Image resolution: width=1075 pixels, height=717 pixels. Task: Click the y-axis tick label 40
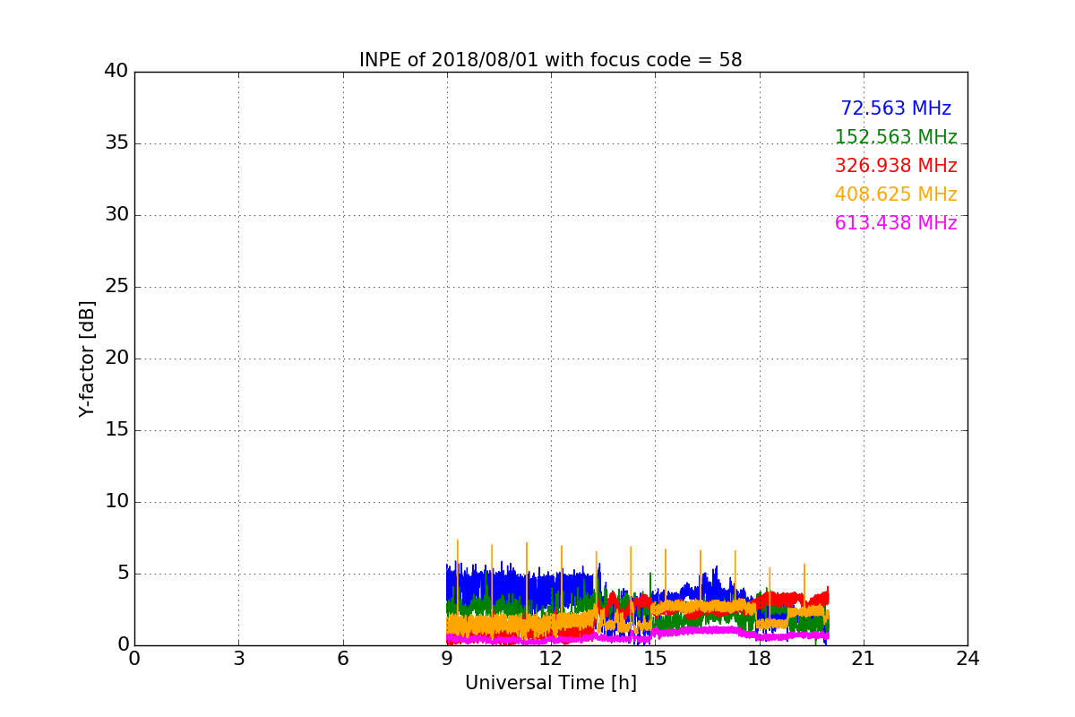click(116, 72)
